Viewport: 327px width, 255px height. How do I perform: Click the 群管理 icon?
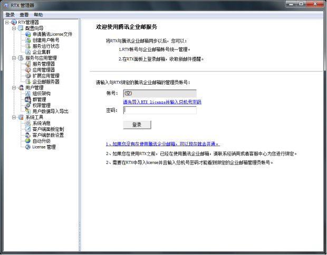(x=28, y=99)
